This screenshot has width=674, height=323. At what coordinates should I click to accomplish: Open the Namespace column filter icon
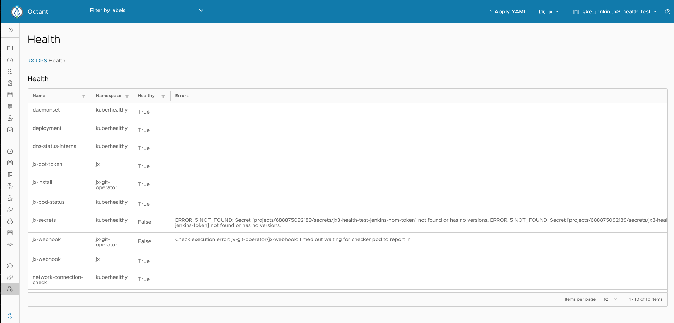click(127, 96)
